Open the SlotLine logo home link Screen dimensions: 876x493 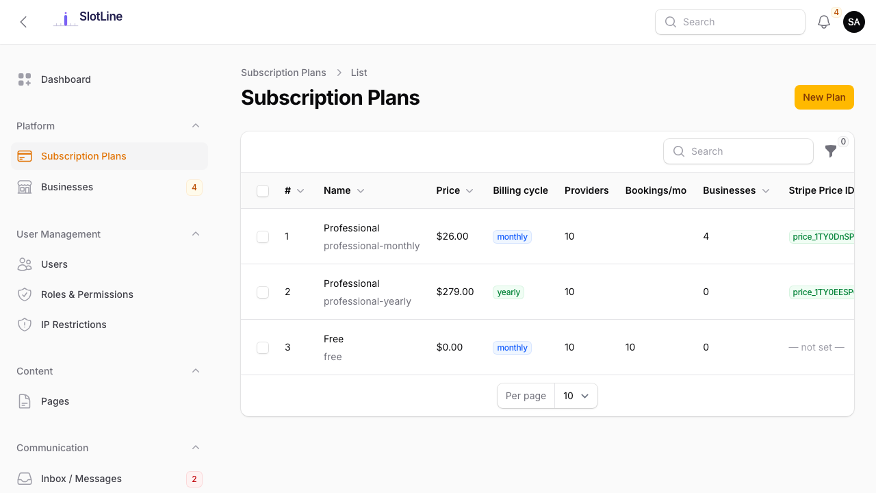[88, 18]
